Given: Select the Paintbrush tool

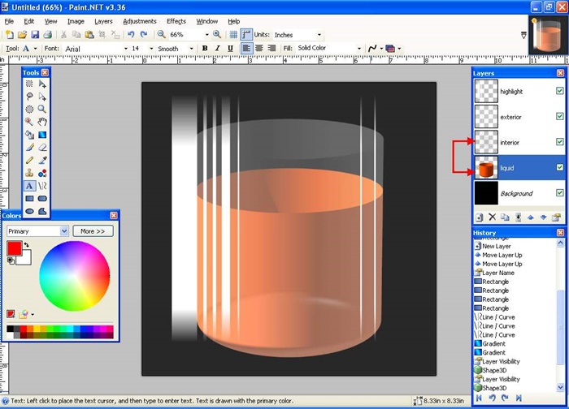Looking at the screenshot, I should pyautogui.click(x=29, y=148).
